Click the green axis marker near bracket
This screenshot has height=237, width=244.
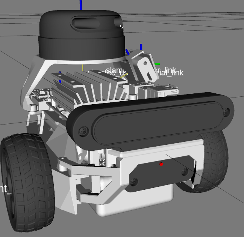coord(157,64)
